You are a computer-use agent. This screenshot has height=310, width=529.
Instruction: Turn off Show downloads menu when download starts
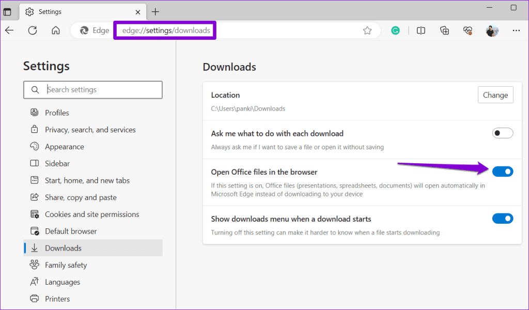pos(502,218)
